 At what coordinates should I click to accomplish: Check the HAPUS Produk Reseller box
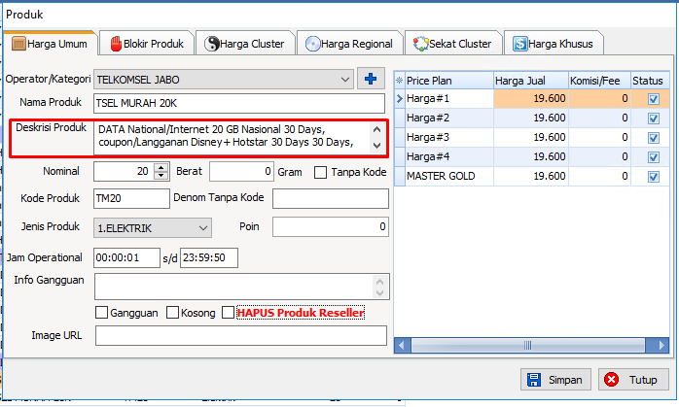(x=229, y=313)
